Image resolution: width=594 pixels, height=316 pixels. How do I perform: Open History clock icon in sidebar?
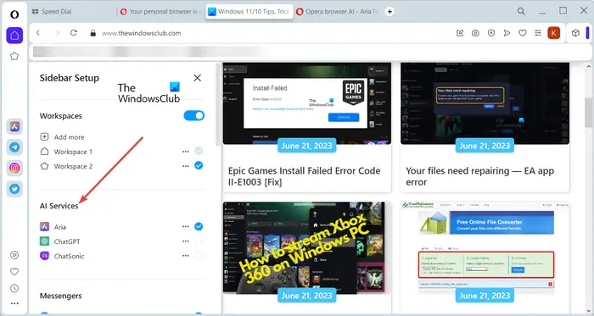(14, 288)
